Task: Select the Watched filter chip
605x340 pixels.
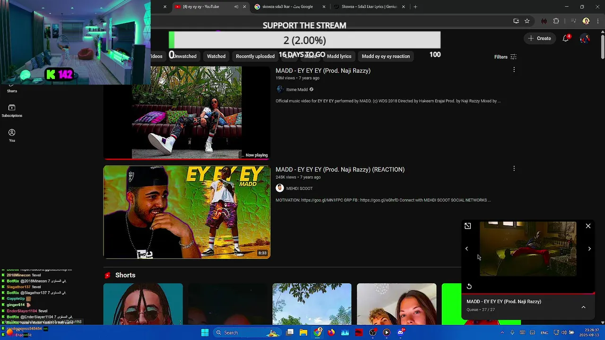Action: pos(216,56)
